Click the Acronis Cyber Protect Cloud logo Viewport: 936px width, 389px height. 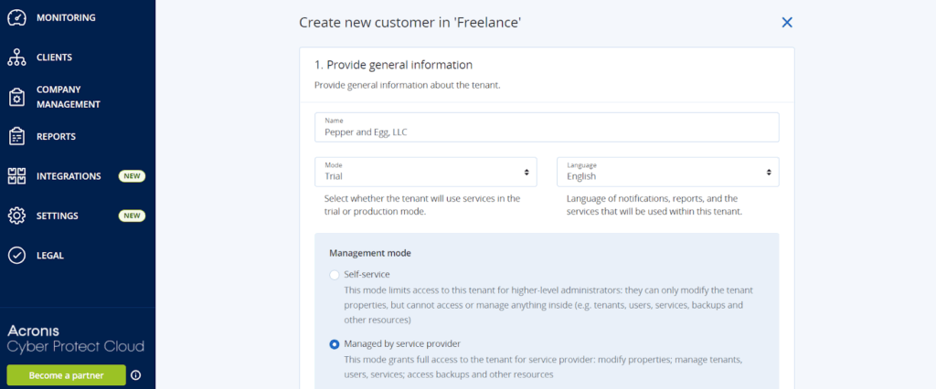76,338
